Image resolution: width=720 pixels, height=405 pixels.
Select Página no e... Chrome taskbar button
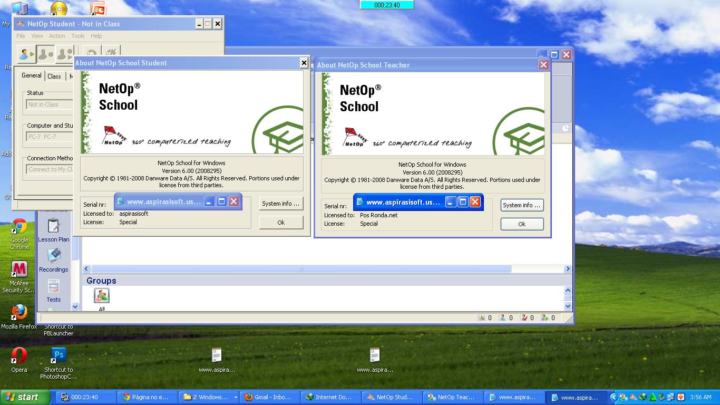pyautogui.click(x=148, y=398)
